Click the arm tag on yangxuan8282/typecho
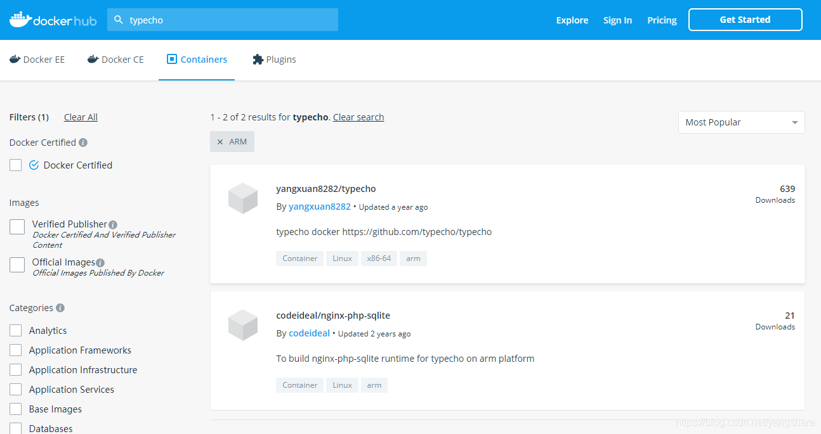Screen dimensions: 821x434 413,258
